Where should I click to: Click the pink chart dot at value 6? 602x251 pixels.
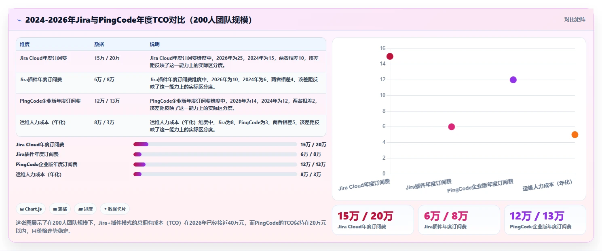pos(452,127)
